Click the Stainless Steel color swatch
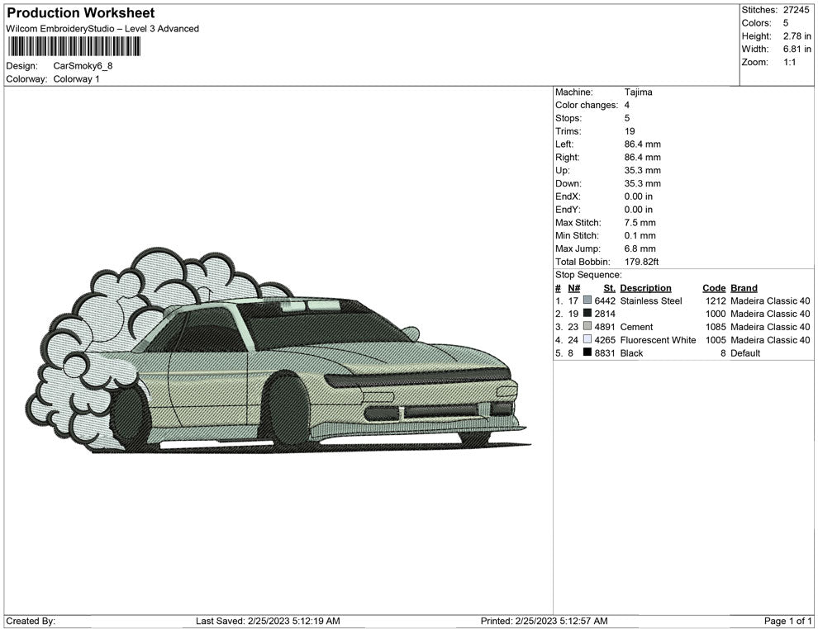 pos(587,301)
